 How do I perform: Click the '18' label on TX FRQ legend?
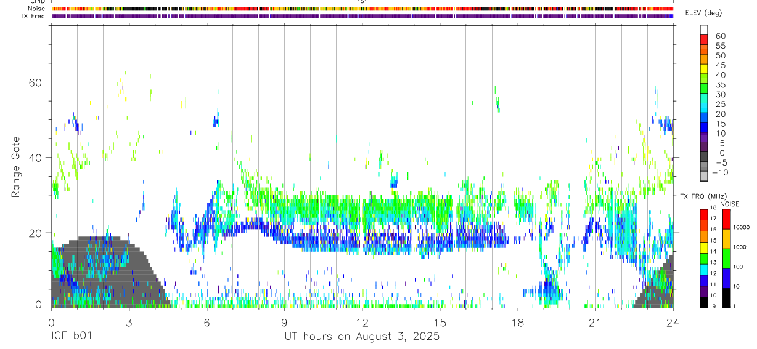(x=713, y=207)
